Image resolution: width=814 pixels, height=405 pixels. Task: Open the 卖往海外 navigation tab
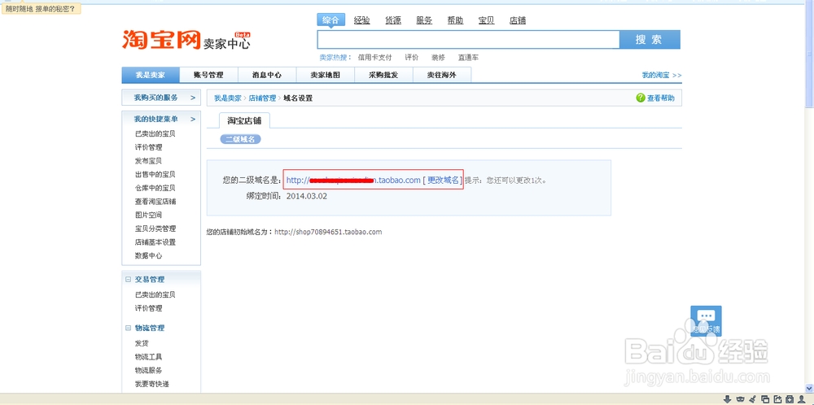[442, 75]
